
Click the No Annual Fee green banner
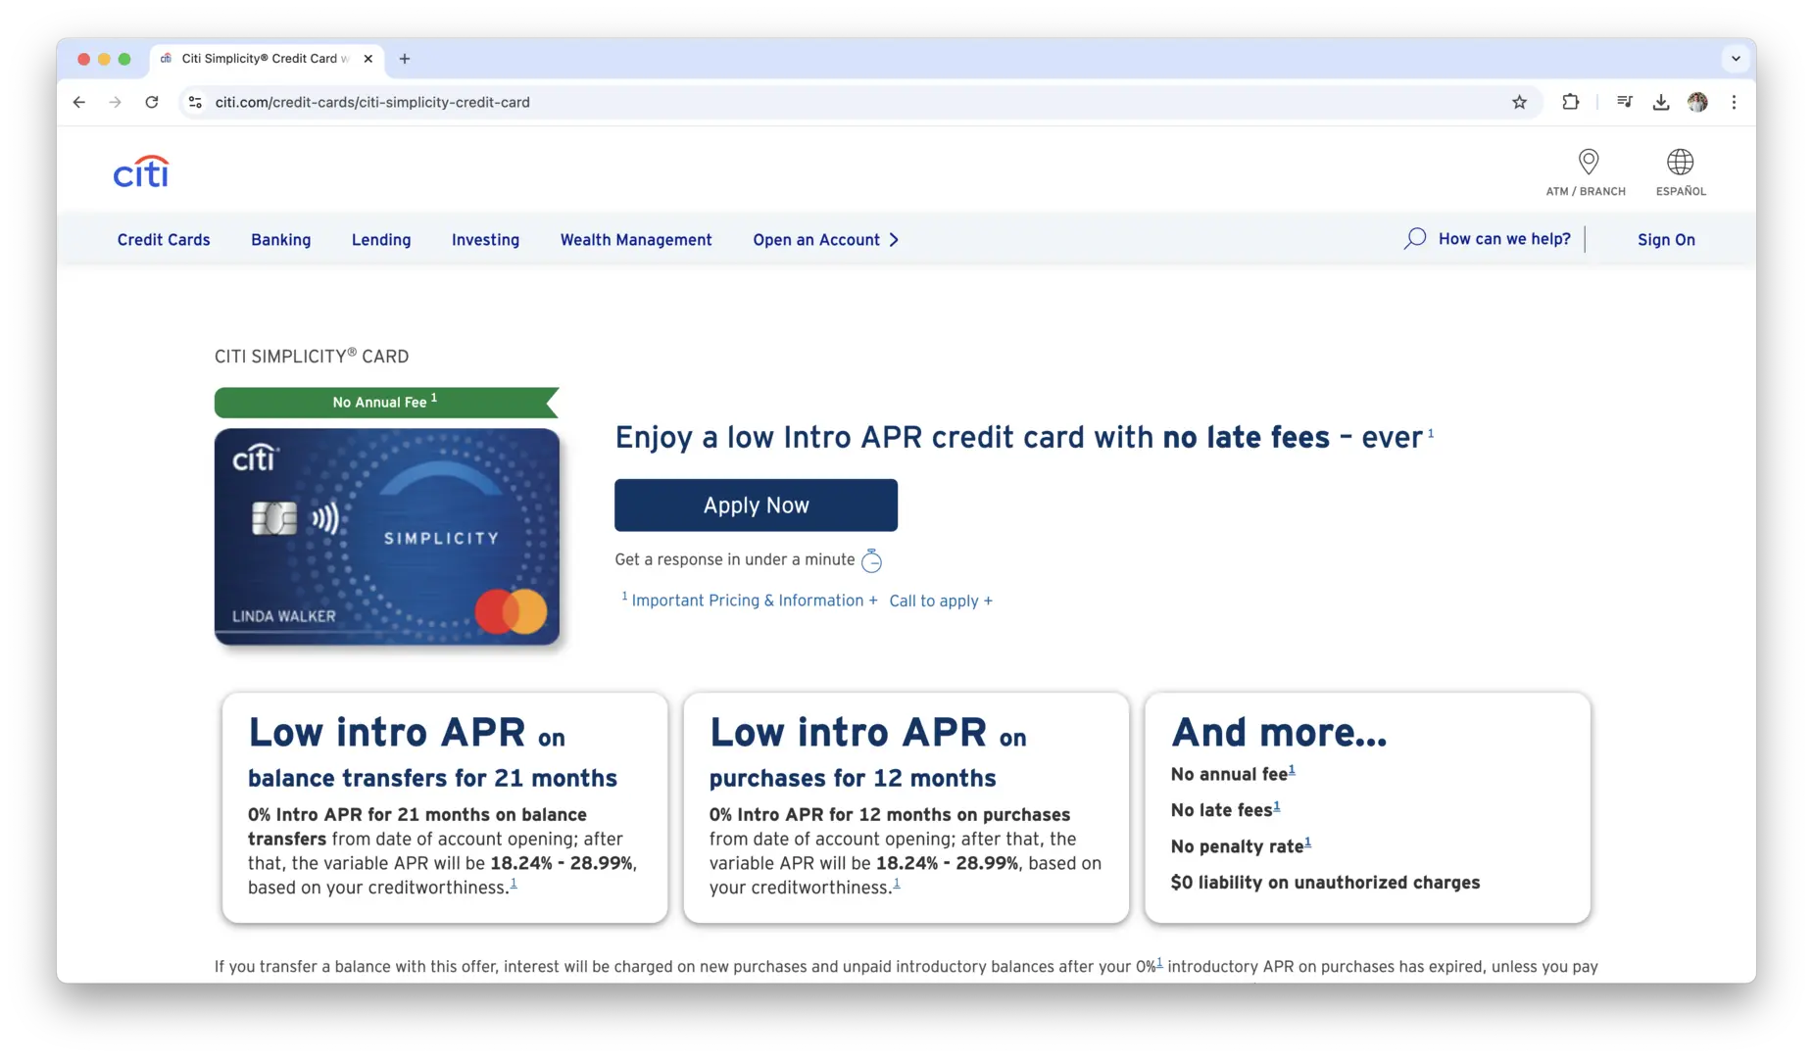386,402
